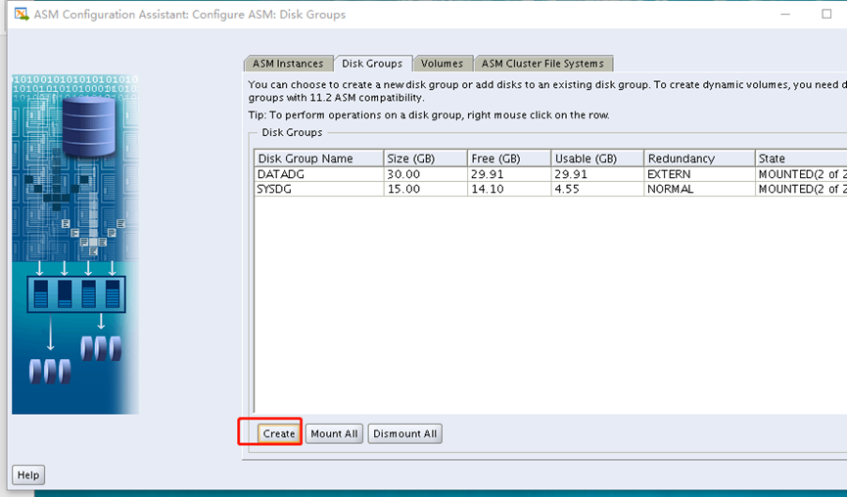Click the 14.10 free space cell

click(x=509, y=189)
